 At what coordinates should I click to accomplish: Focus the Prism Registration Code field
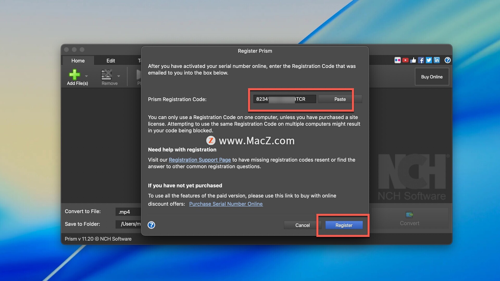[285, 99]
